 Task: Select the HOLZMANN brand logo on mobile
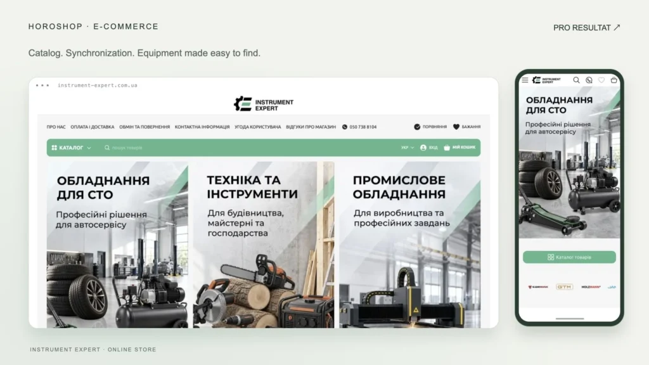pyautogui.click(x=591, y=287)
